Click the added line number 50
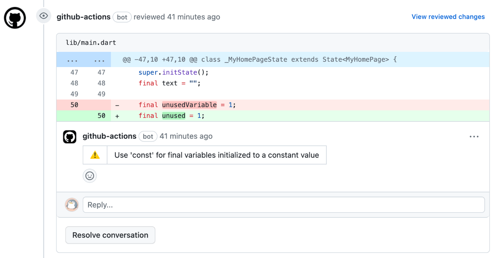Viewport: 495px width, 258px height. click(101, 116)
